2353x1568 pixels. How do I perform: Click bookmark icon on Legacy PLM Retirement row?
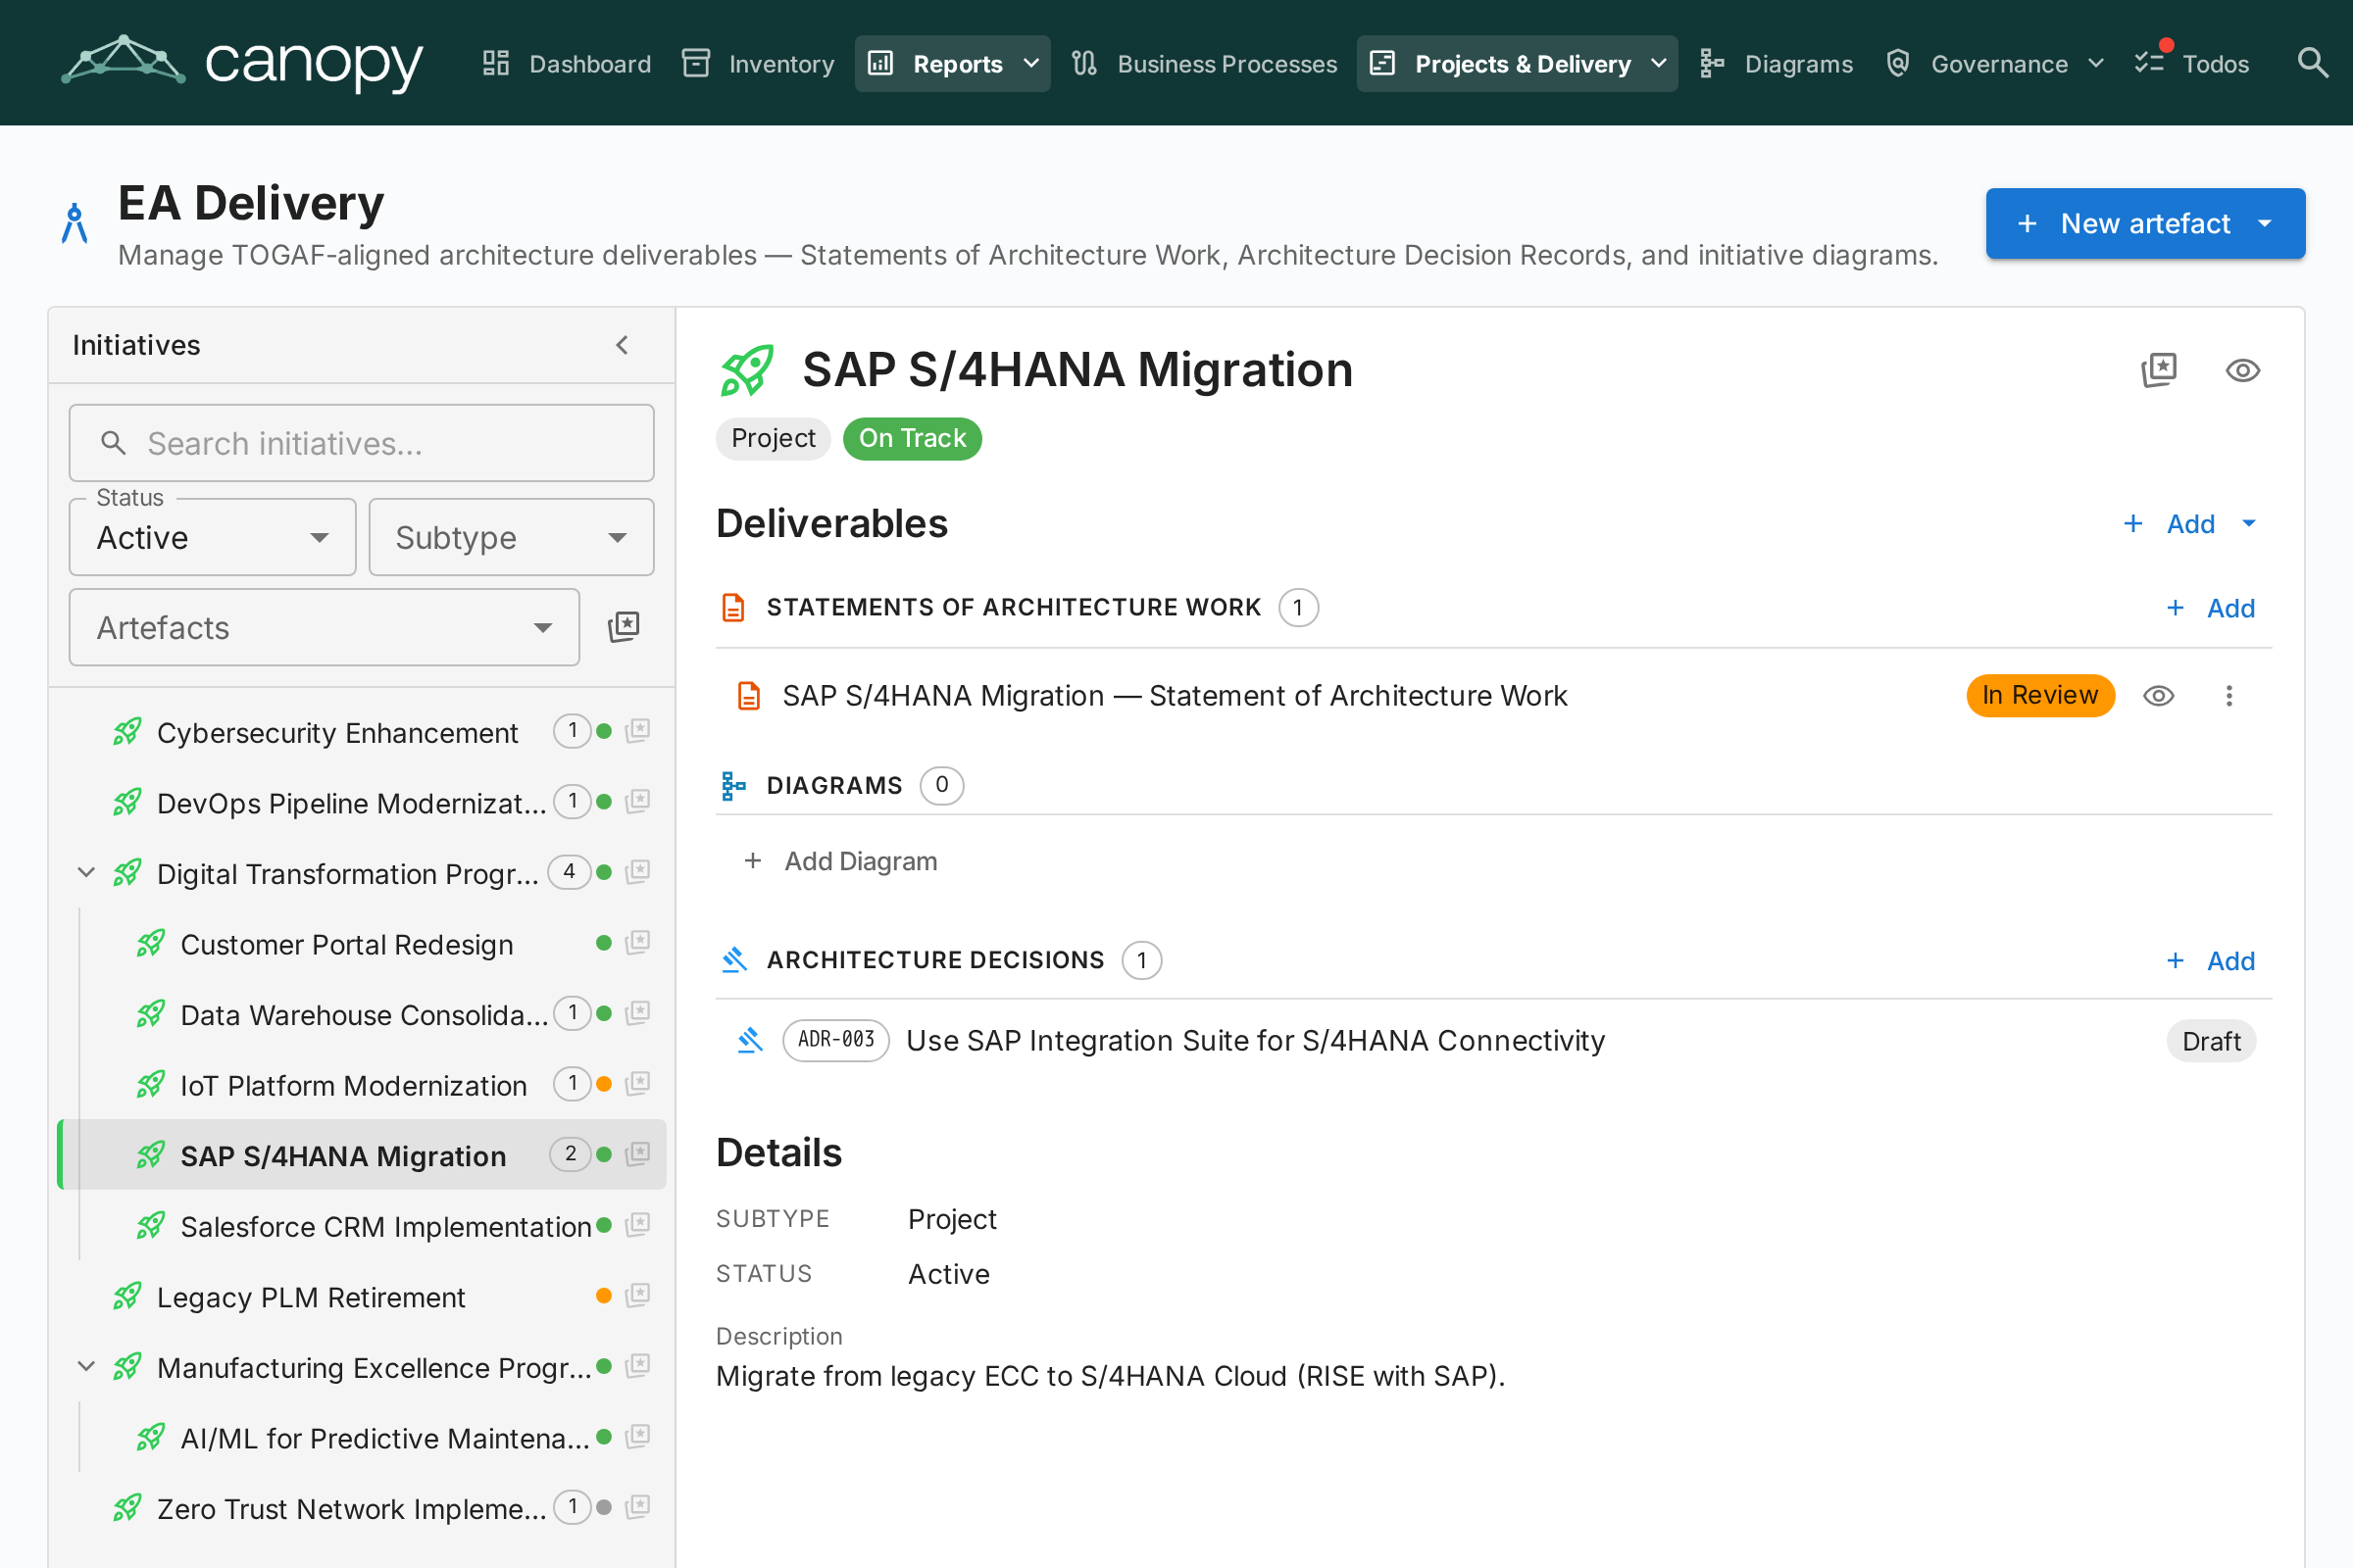pyautogui.click(x=638, y=1296)
